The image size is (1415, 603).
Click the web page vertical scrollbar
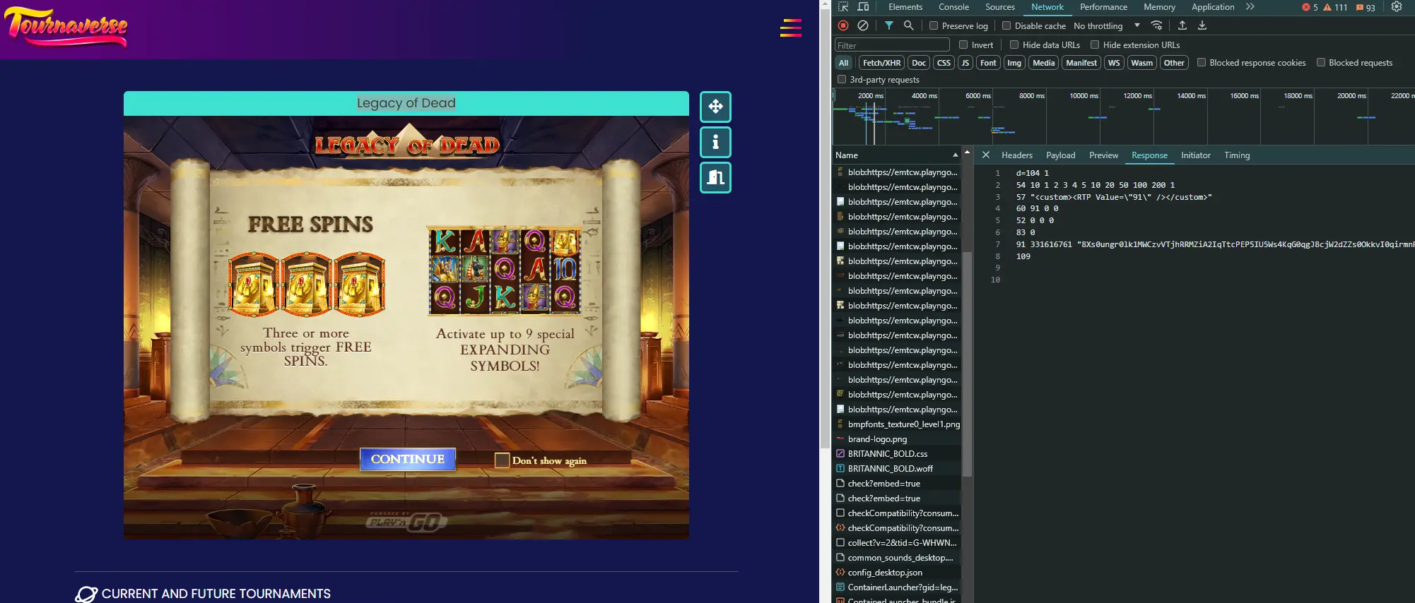pyautogui.click(x=825, y=229)
